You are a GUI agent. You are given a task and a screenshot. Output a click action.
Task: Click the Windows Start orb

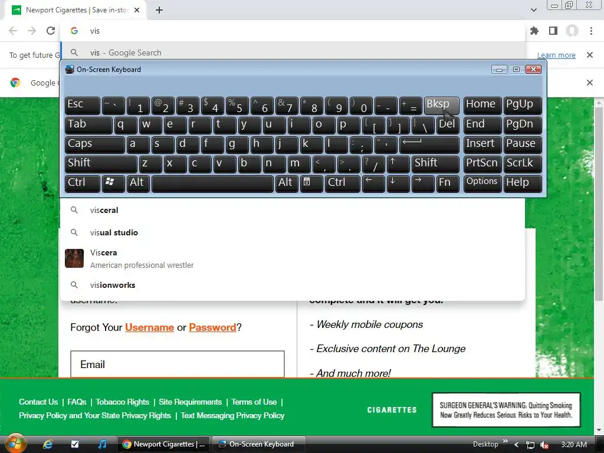pos(15,444)
